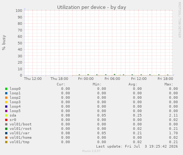This screenshot has width=183, height=155.
Task: Click vol01/tmp max value 0.21
Action: 173,142
